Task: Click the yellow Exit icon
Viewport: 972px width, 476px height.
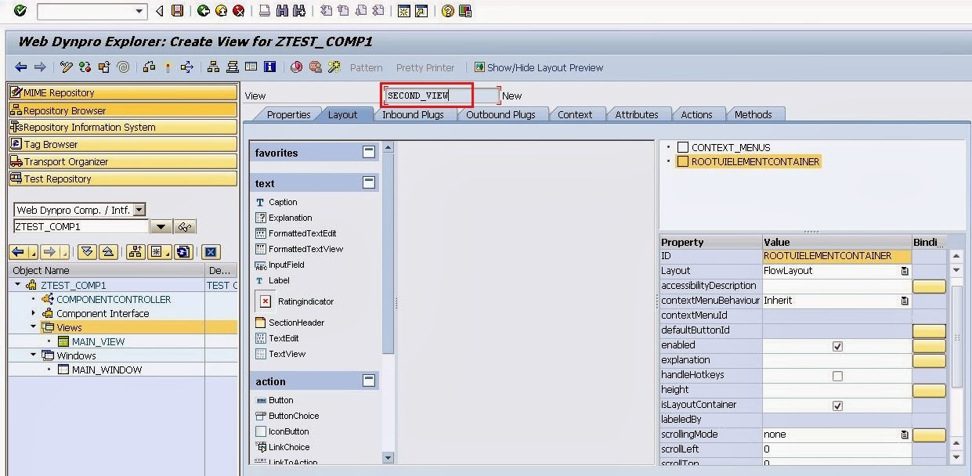Action: pos(221,11)
